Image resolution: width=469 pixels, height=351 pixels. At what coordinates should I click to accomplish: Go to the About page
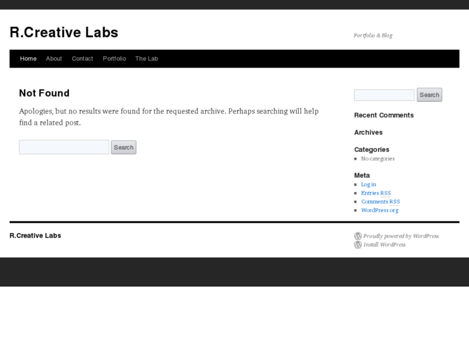[x=54, y=59]
